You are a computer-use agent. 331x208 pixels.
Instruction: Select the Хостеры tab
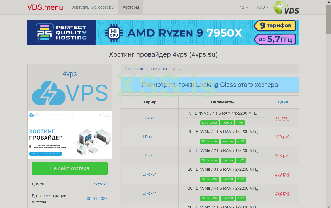(x=131, y=7)
